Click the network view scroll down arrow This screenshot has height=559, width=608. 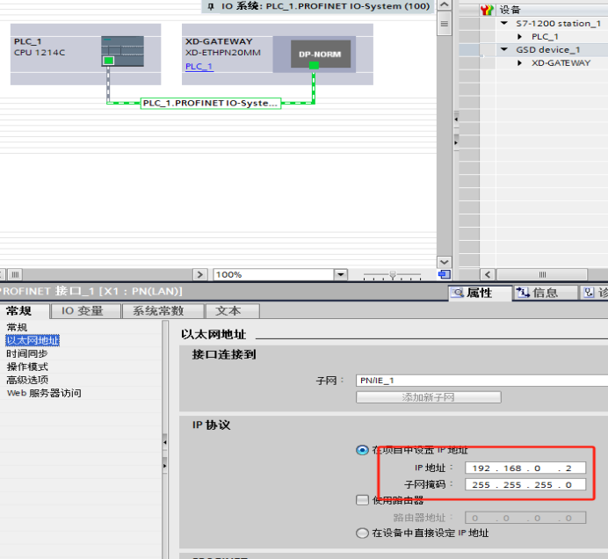click(445, 262)
